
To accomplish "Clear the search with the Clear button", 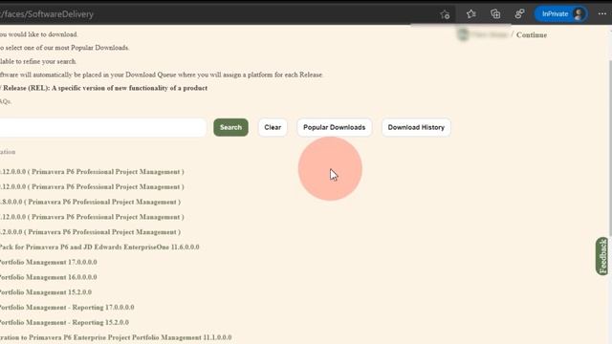I will (273, 127).
